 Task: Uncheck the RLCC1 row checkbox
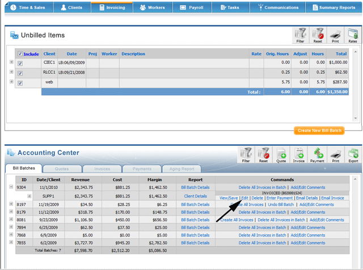point(20,73)
